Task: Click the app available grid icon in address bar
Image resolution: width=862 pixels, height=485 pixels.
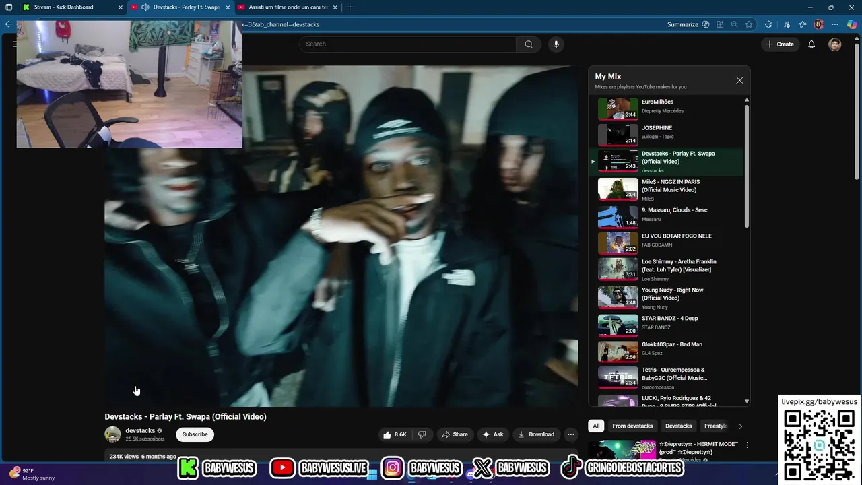Action: pos(720,24)
